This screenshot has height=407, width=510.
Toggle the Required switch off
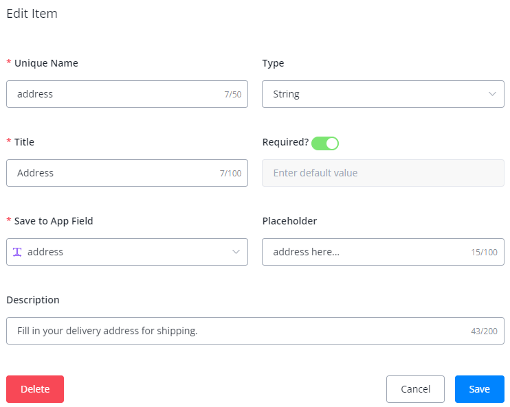point(325,143)
